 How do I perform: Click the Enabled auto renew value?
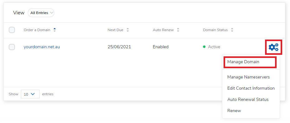coord(161,47)
